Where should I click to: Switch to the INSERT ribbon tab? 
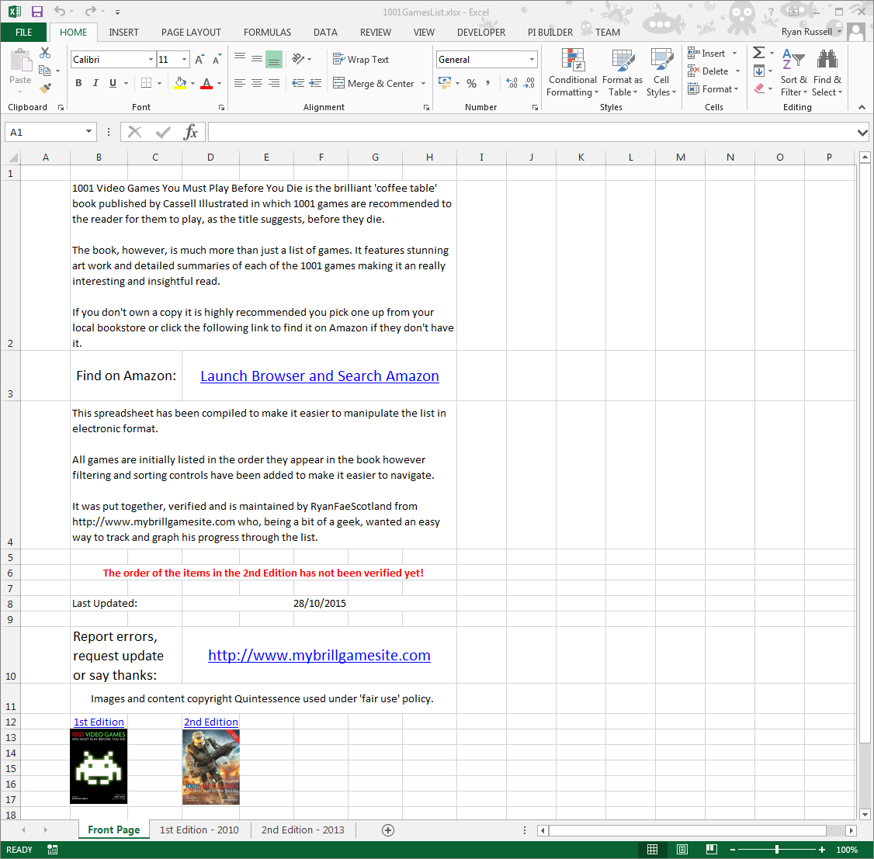coord(123,33)
